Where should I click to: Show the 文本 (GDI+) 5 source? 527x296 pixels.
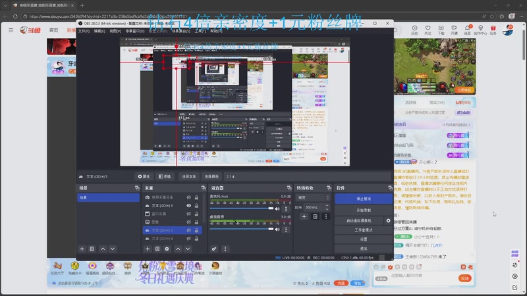(189, 230)
